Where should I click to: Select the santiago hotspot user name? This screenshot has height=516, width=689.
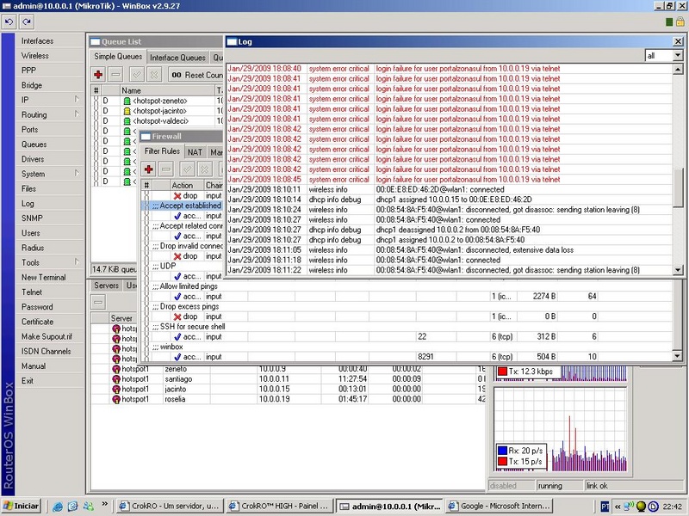(178, 379)
